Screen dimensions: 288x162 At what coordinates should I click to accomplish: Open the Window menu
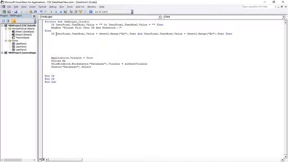[91, 7]
